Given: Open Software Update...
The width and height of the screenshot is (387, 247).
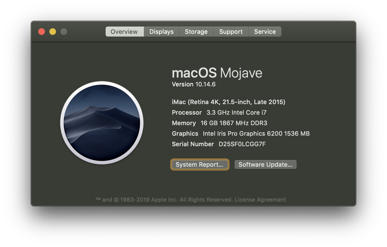Looking at the screenshot, I should (x=265, y=164).
